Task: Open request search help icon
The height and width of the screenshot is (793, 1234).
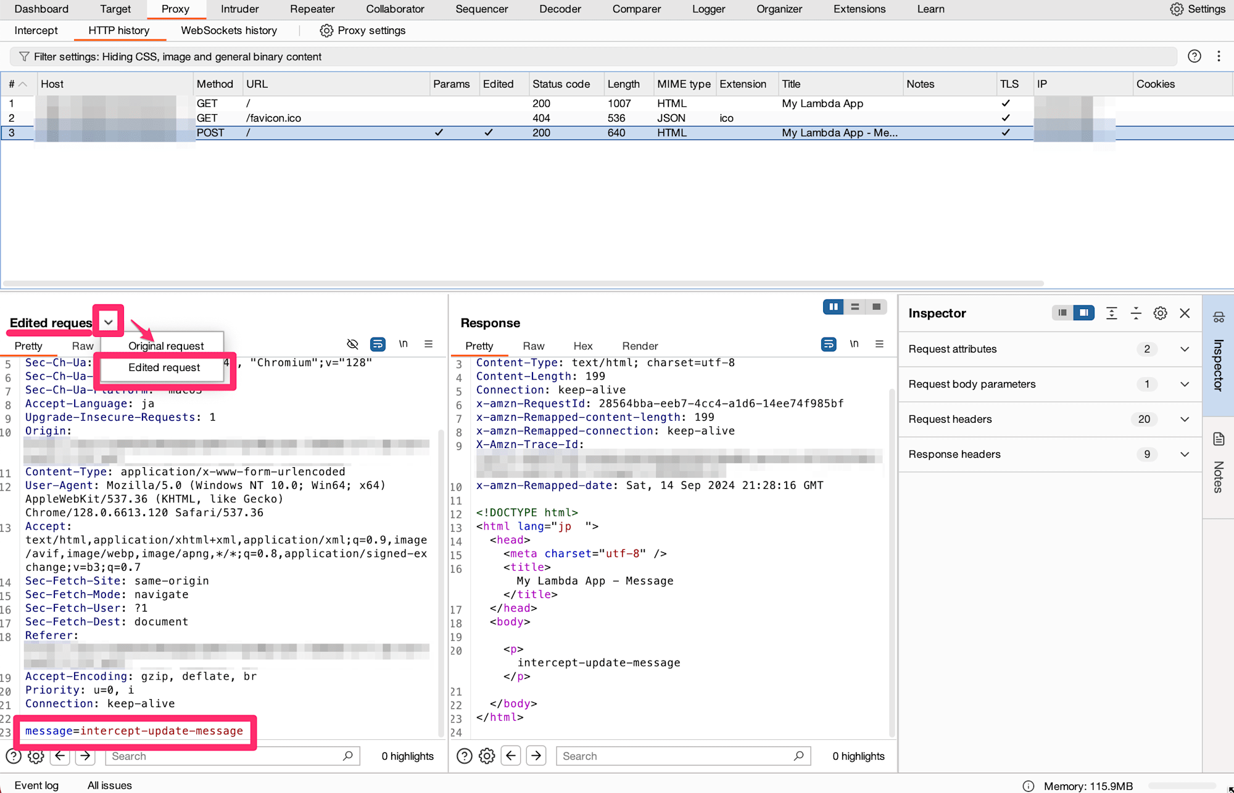Action: (x=13, y=756)
